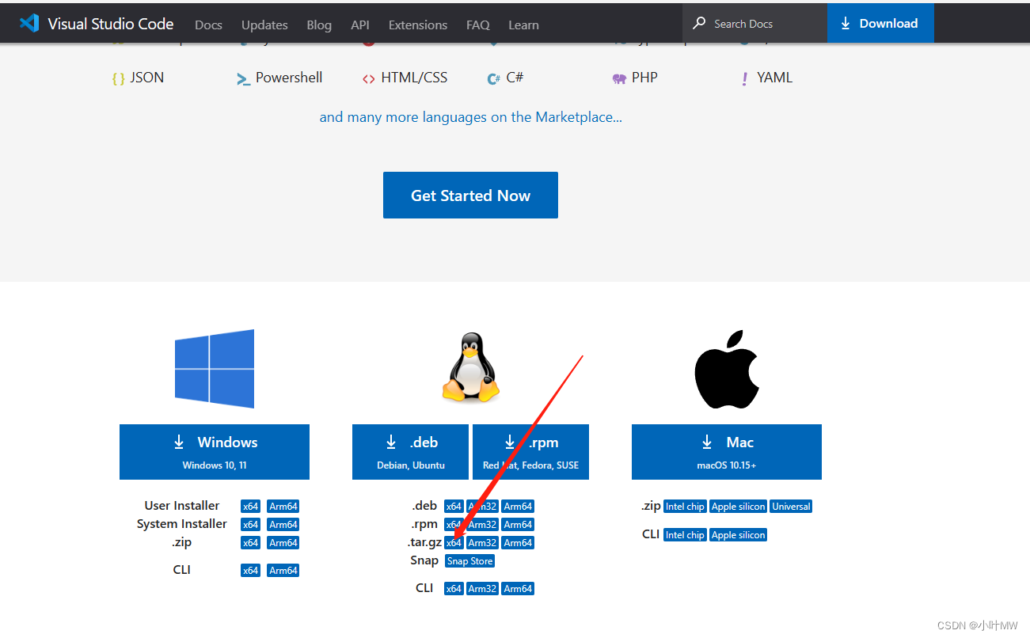Select the YAML language icon

tap(744, 78)
